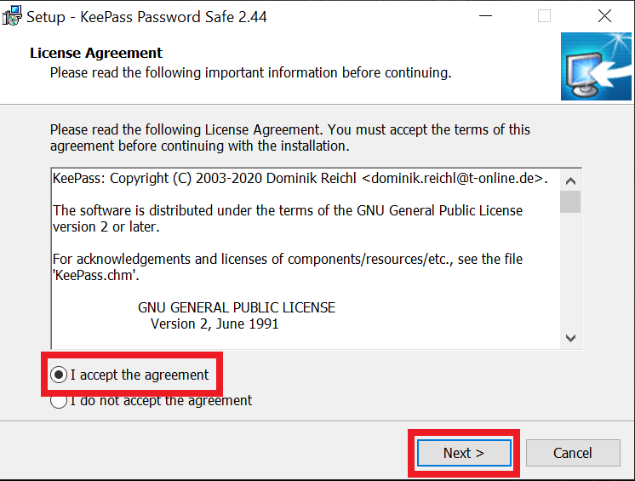The image size is (635, 481).
Task: Proceed with the Next > button
Action: pyautogui.click(x=463, y=453)
